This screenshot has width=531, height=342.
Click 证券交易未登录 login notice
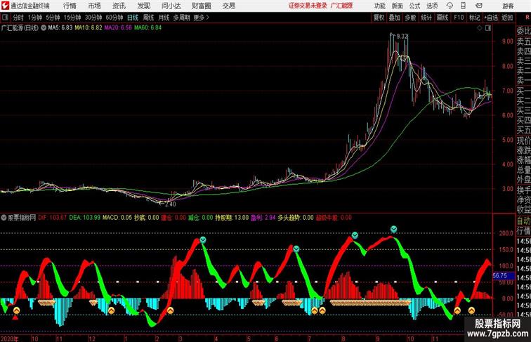308,6
